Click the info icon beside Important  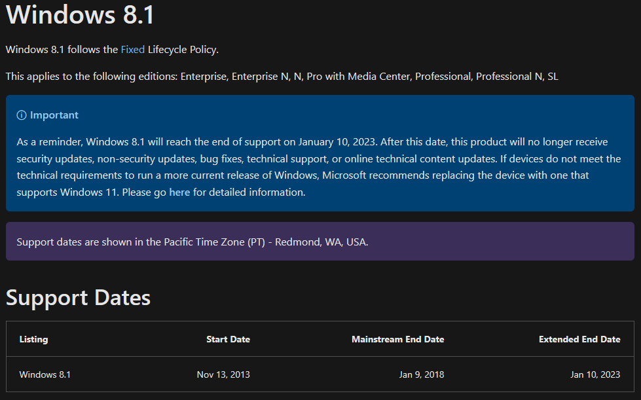tap(22, 115)
